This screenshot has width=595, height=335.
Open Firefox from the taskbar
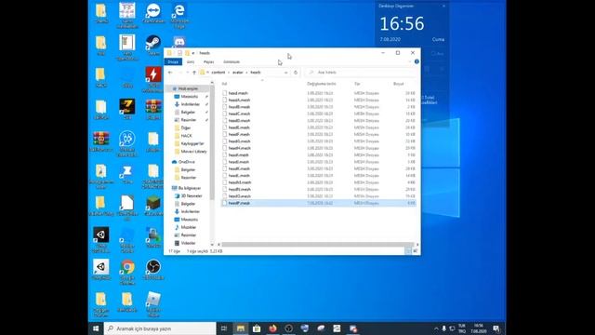tap(272, 328)
